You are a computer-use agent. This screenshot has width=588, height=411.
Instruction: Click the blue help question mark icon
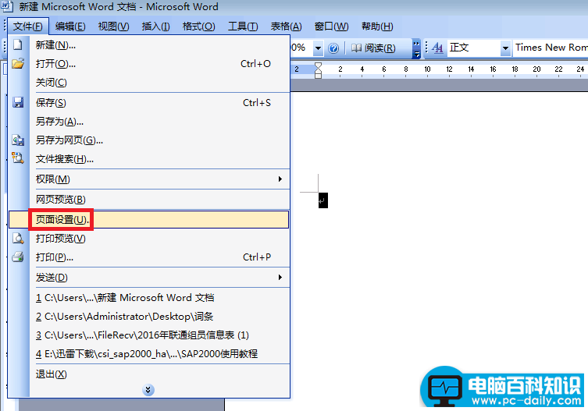point(333,48)
